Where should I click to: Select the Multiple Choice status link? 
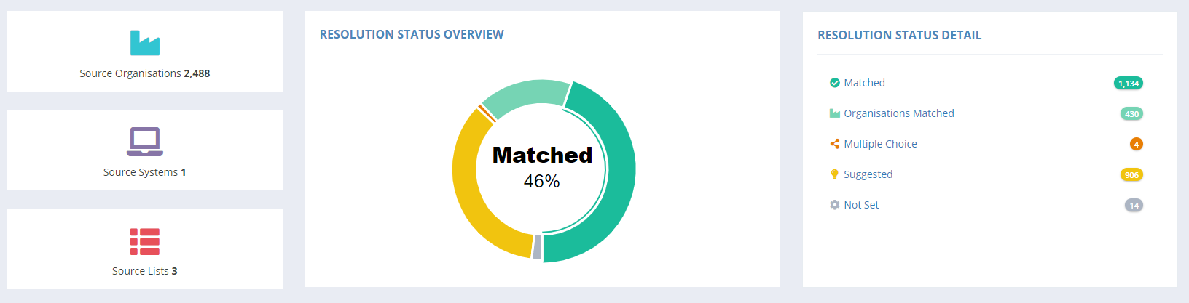click(x=880, y=144)
